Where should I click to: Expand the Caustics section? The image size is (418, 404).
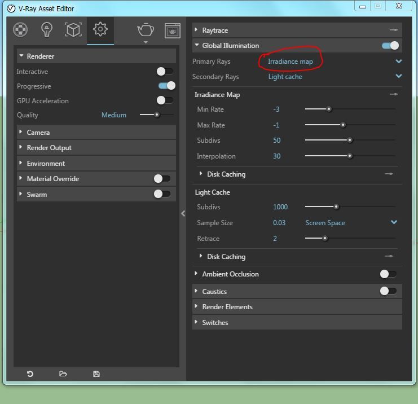coord(196,291)
